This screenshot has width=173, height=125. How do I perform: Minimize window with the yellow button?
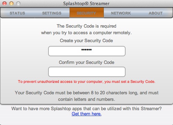point(11,3)
